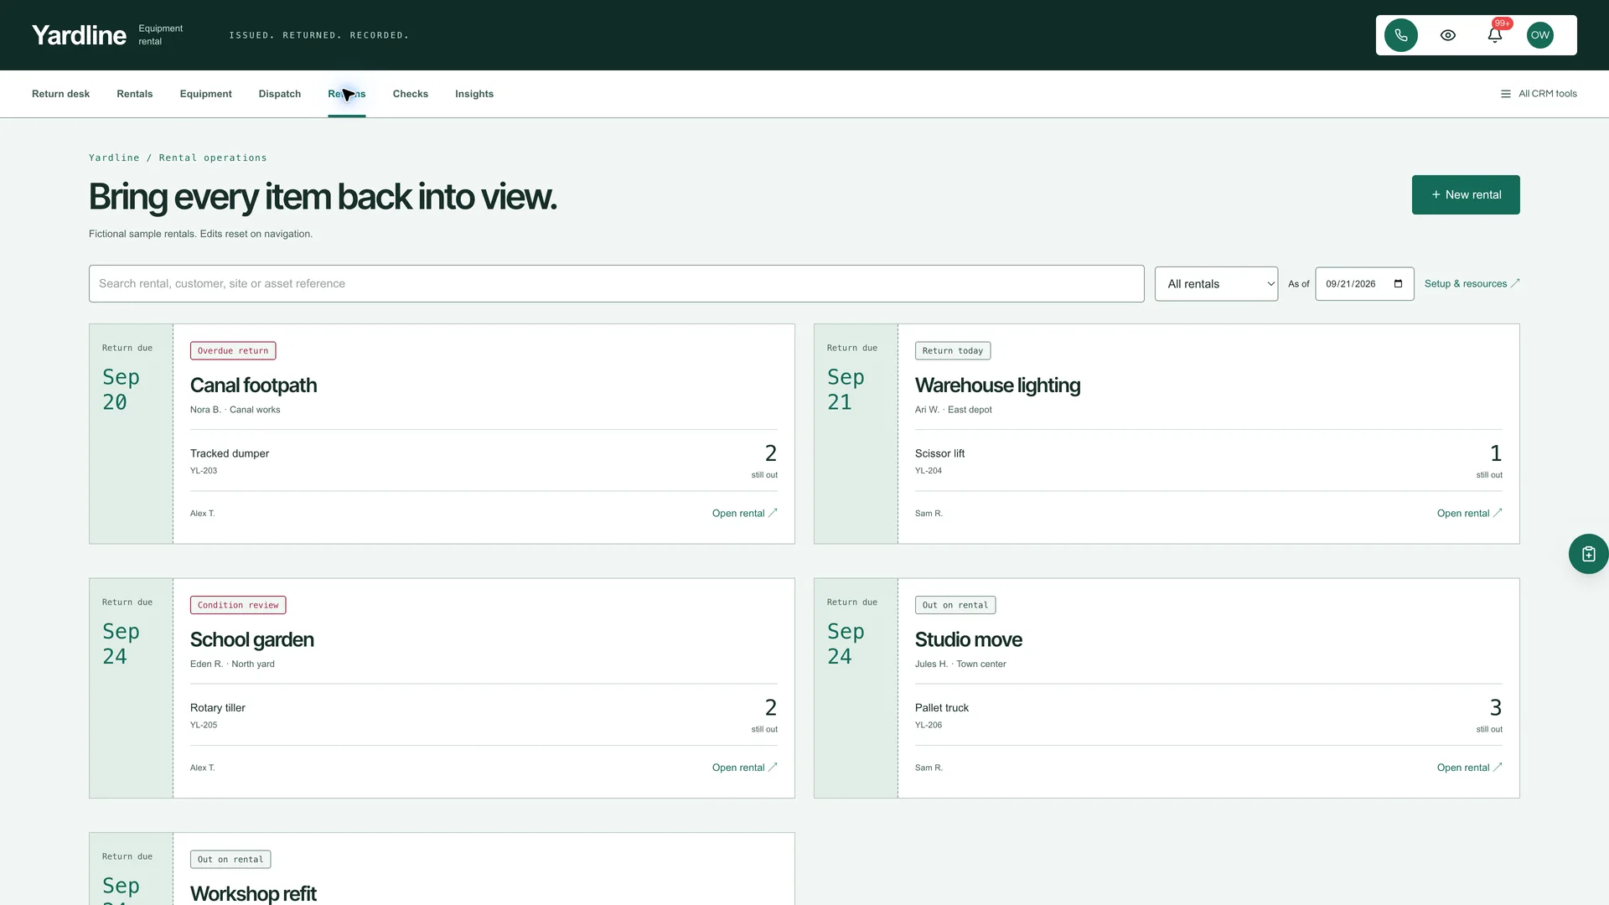Open rental for School garden
Screen dimensions: 1609x905
pos(745,768)
